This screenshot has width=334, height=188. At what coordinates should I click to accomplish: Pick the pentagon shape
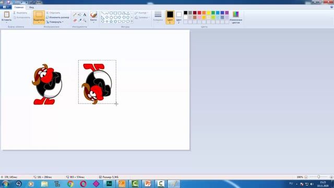coord(111,17)
